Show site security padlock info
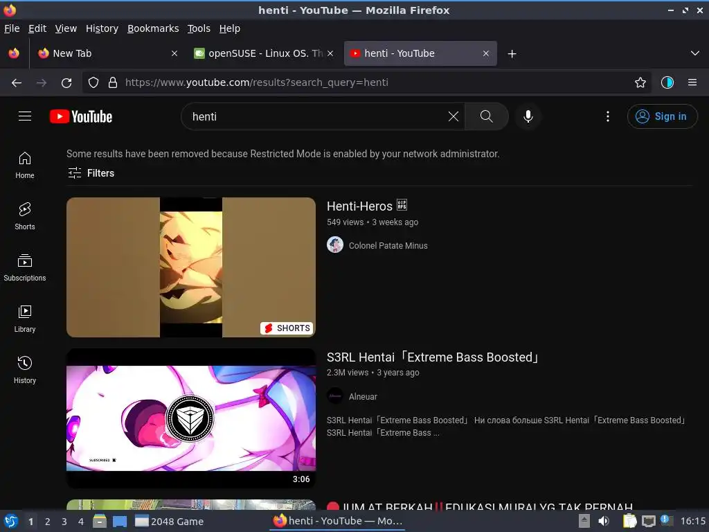The image size is (709, 532). tap(113, 83)
